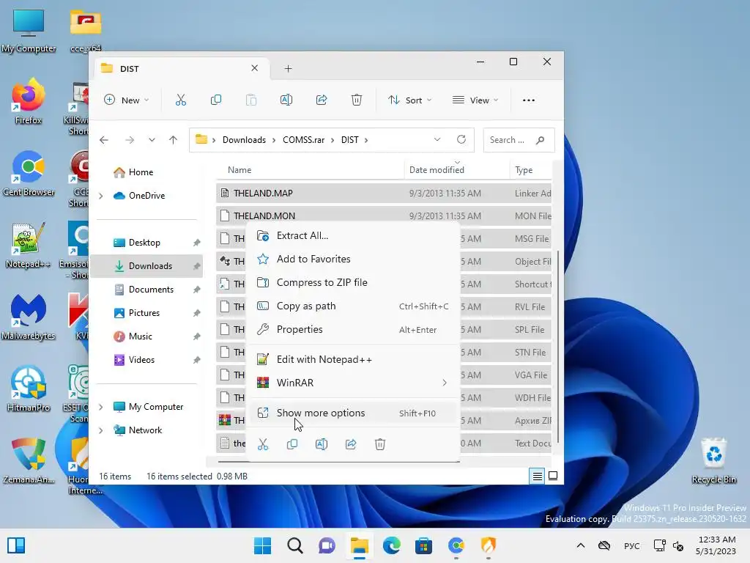Open the Windows Start button
The width and height of the screenshot is (750, 563).
tap(262, 545)
